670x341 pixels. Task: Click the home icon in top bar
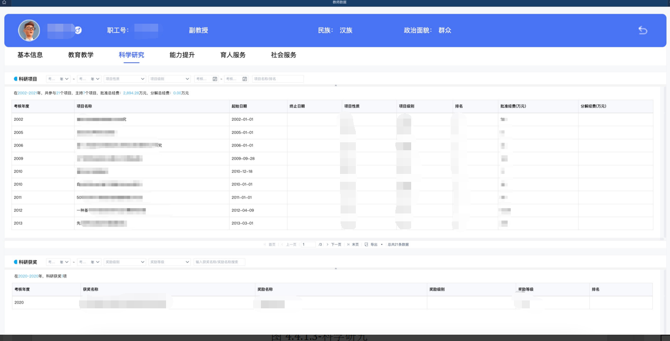tap(4, 3)
